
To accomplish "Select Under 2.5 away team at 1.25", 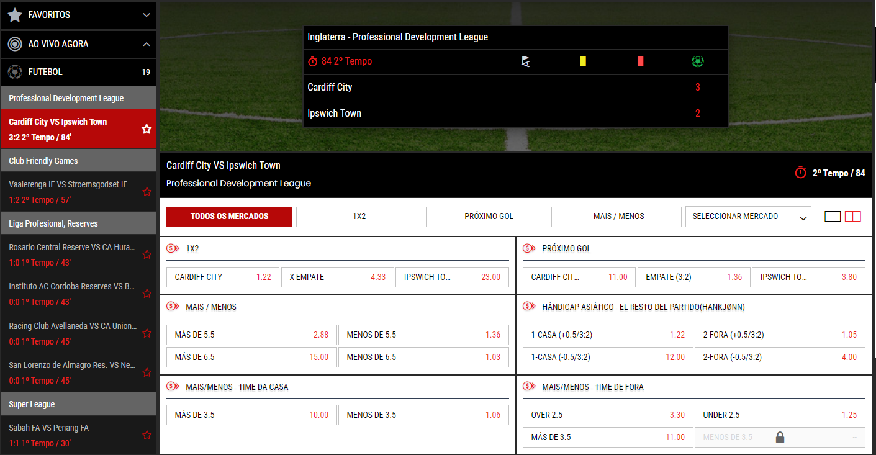I will tap(780, 415).
